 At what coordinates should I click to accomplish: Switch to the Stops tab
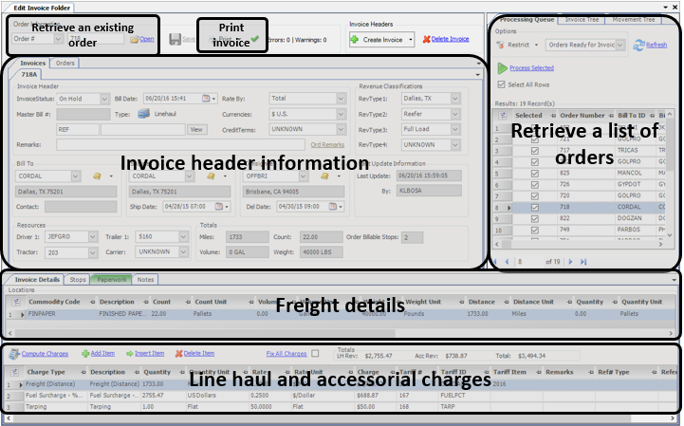[78, 280]
